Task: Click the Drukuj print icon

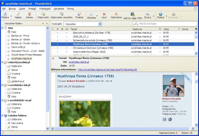Action: pyautogui.click(x=148, y=14)
